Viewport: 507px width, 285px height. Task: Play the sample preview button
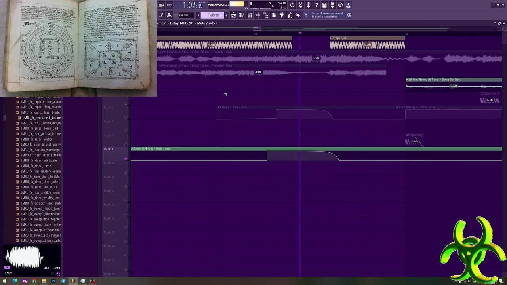pyautogui.click(x=7, y=268)
